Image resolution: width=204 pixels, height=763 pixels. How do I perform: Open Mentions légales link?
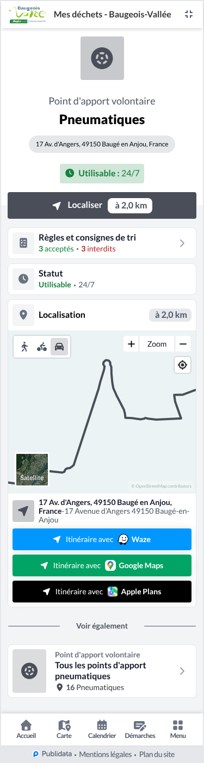tap(106, 754)
